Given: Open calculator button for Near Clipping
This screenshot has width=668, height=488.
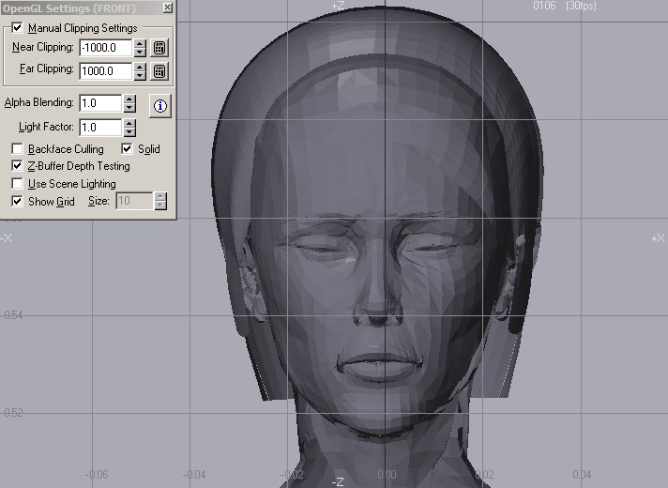Looking at the screenshot, I should [x=159, y=48].
